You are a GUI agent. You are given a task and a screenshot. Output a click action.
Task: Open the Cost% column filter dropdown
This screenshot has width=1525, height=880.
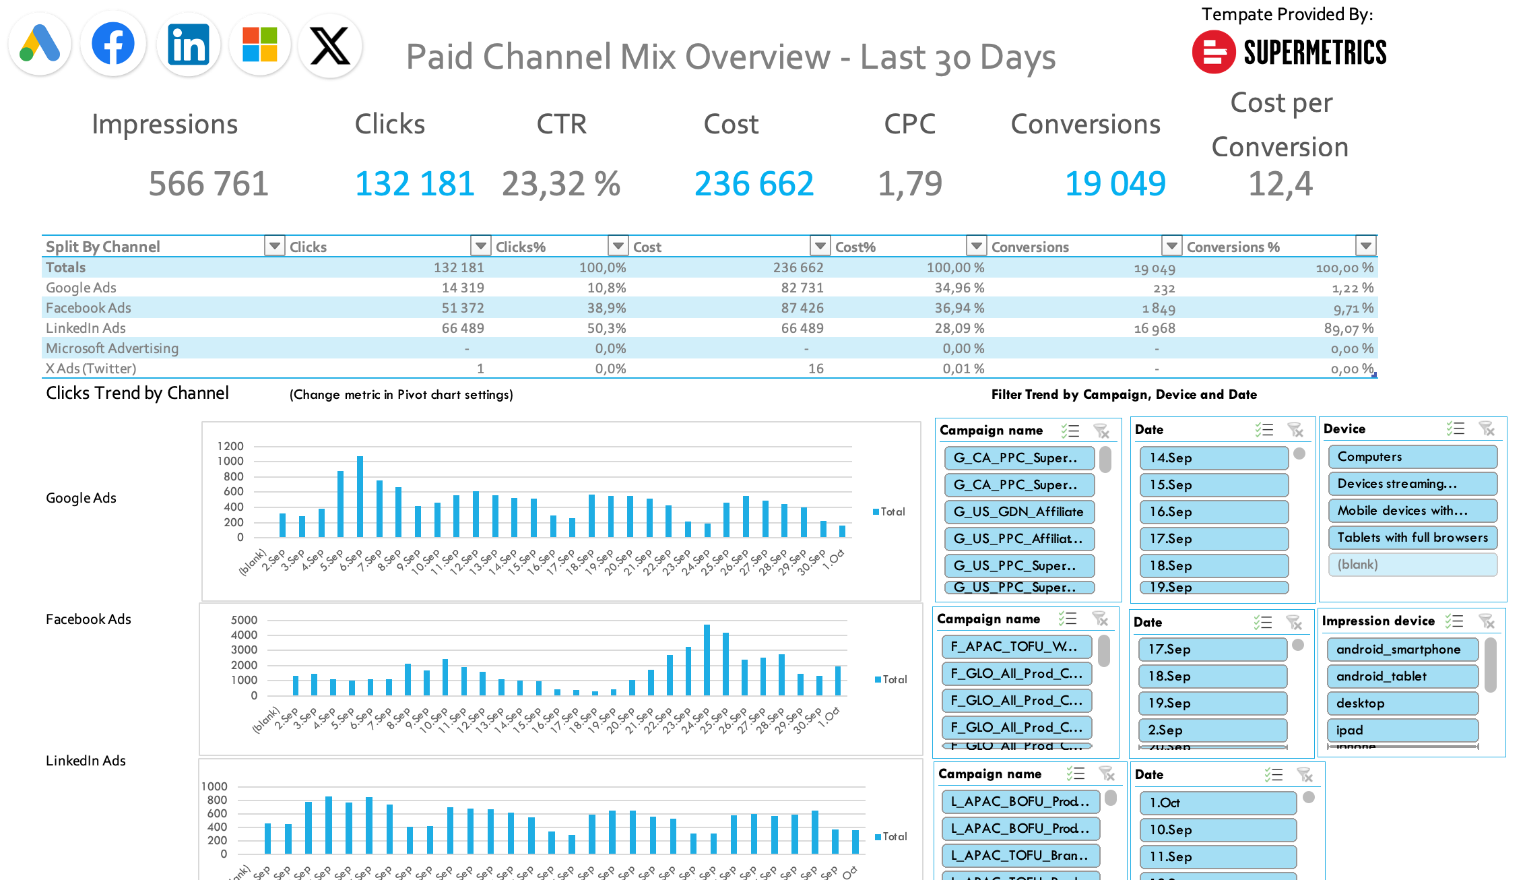coord(976,246)
